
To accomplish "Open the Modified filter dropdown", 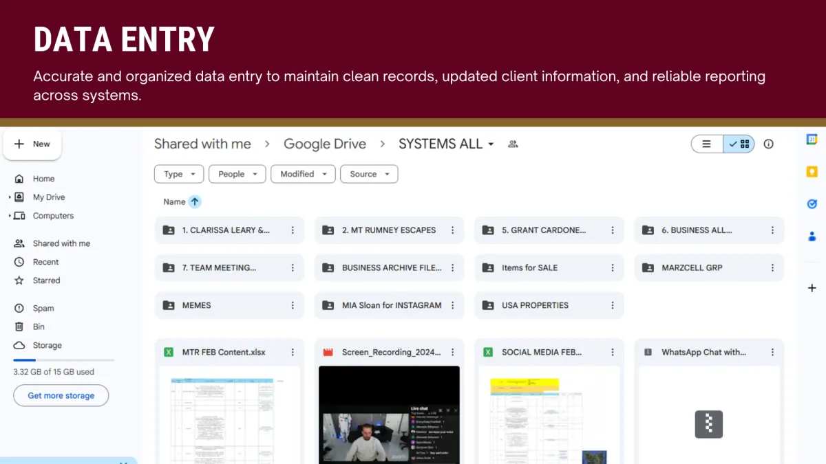I will [303, 175].
